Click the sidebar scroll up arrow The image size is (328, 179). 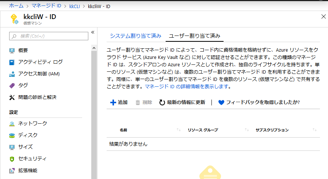point(94,48)
